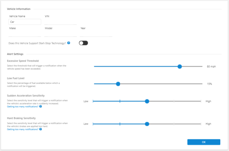
Task: Click the Excessive Speed Threshold slider handle
Action: point(180,66)
